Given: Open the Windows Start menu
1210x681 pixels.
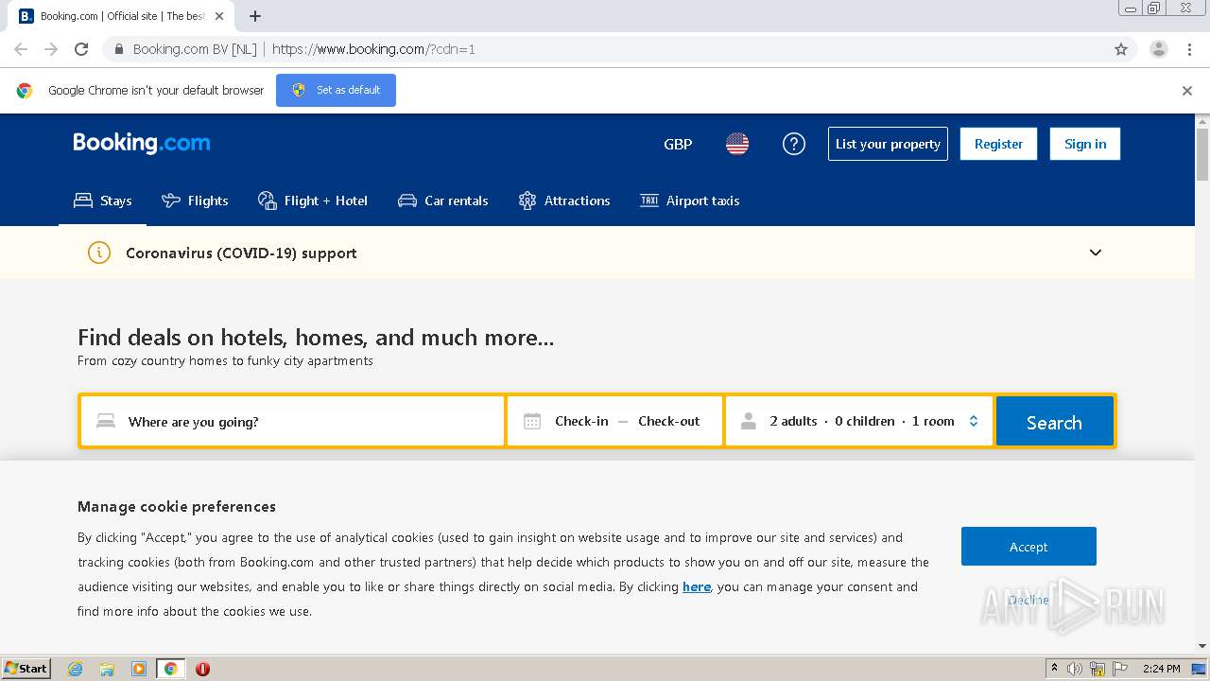Looking at the screenshot, I should (x=26, y=669).
